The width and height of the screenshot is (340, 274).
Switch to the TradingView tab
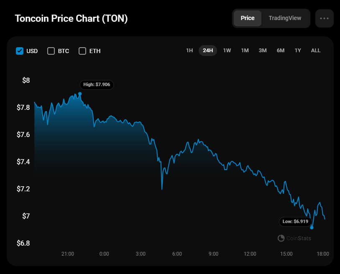[x=285, y=18]
